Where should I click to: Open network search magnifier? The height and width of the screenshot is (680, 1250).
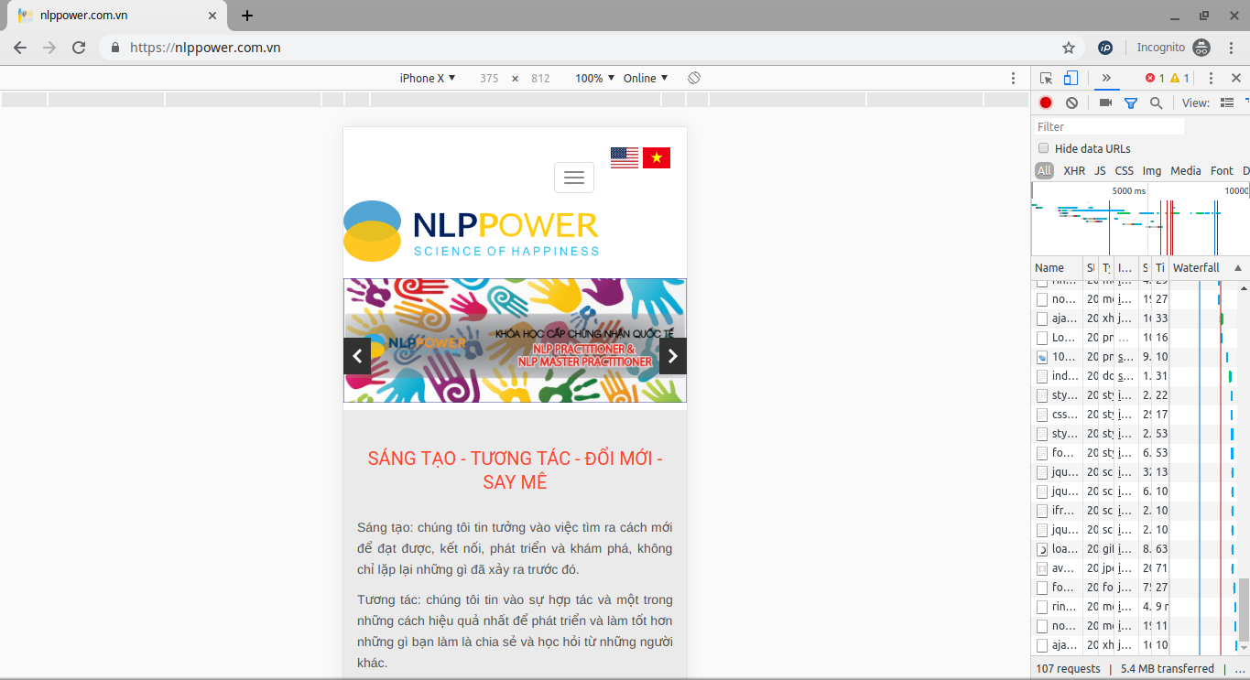tap(1156, 103)
